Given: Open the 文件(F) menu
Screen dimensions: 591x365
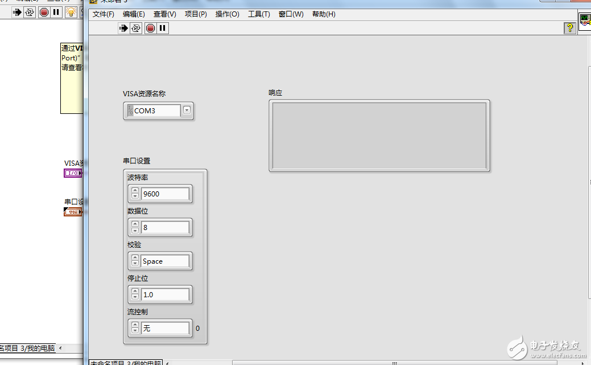Looking at the screenshot, I should [104, 14].
